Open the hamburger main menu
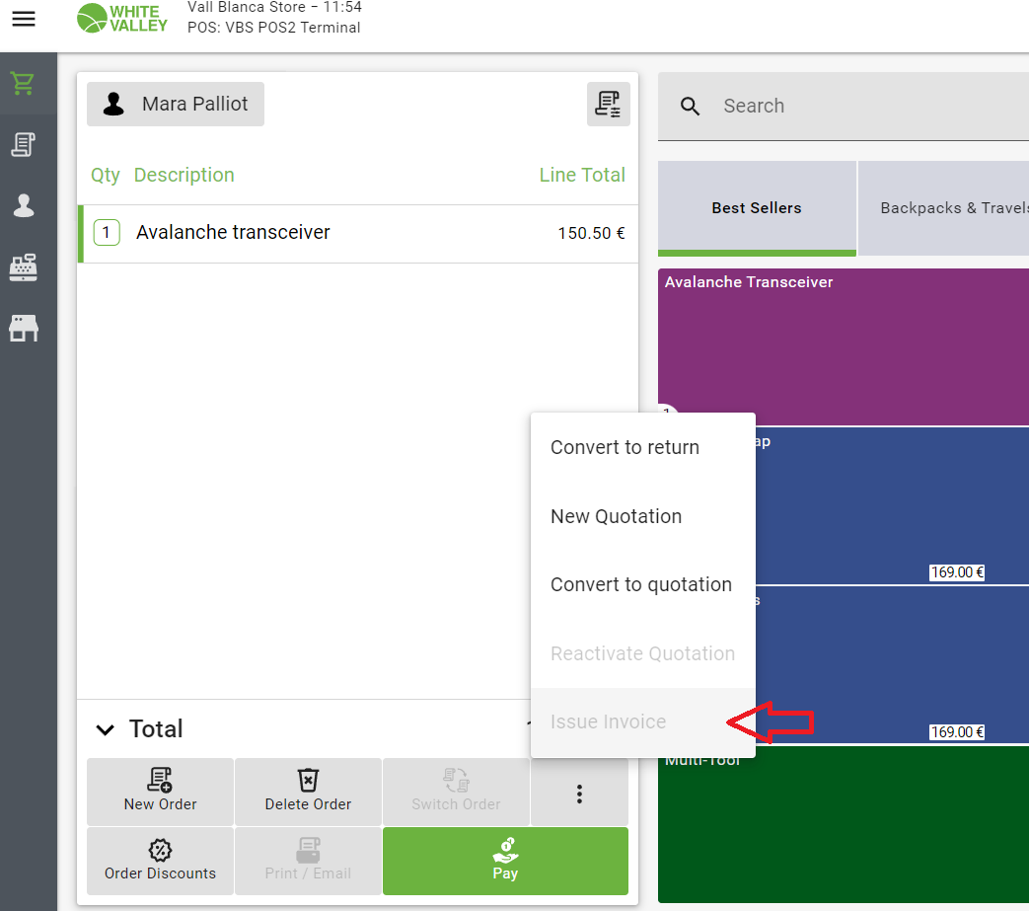Viewport: 1029px width, 911px height. click(x=24, y=19)
